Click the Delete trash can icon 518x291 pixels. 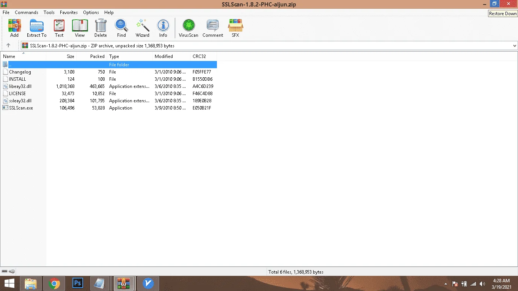(x=100, y=28)
